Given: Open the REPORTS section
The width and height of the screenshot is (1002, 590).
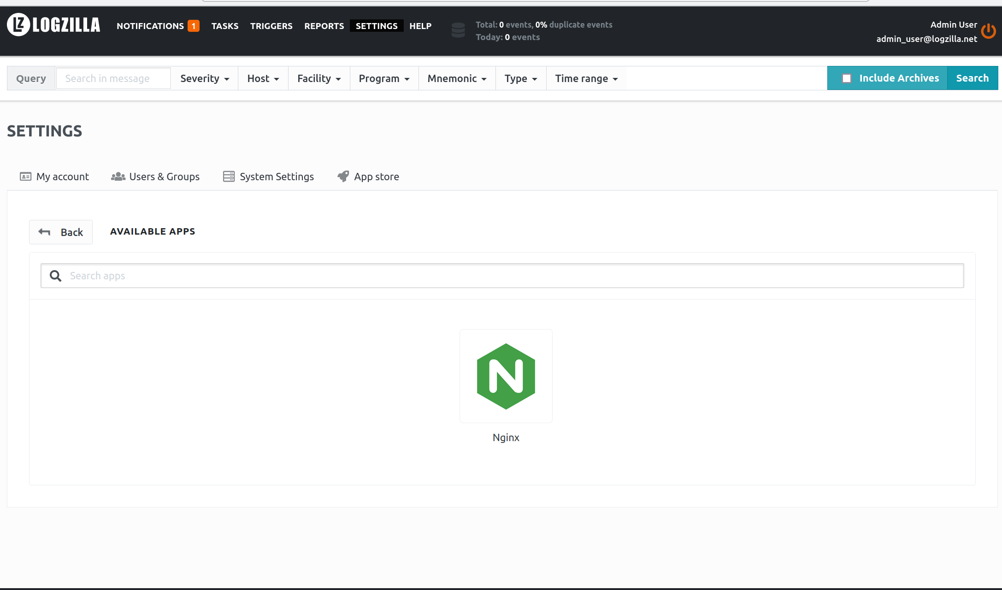Looking at the screenshot, I should coord(324,26).
